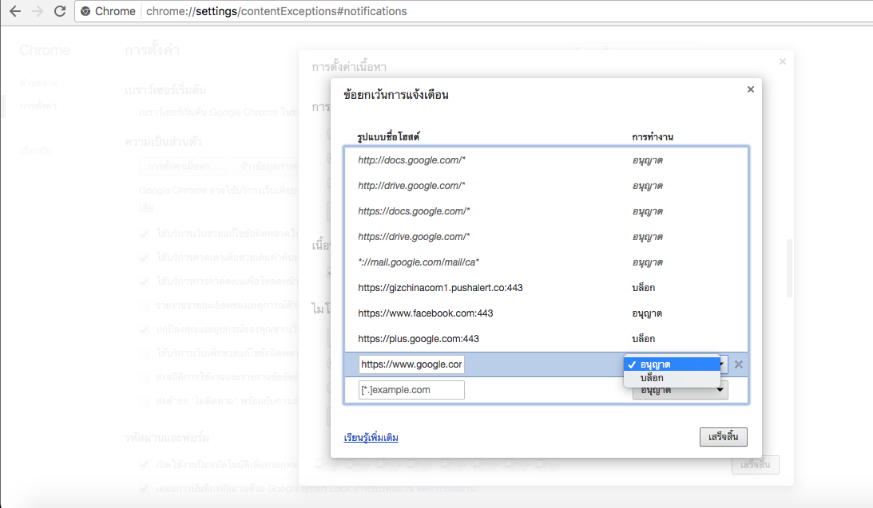Close the การตั้งค่าเนื้อหา dialog behind with its X
873x508 pixels.
(x=783, y=61)
